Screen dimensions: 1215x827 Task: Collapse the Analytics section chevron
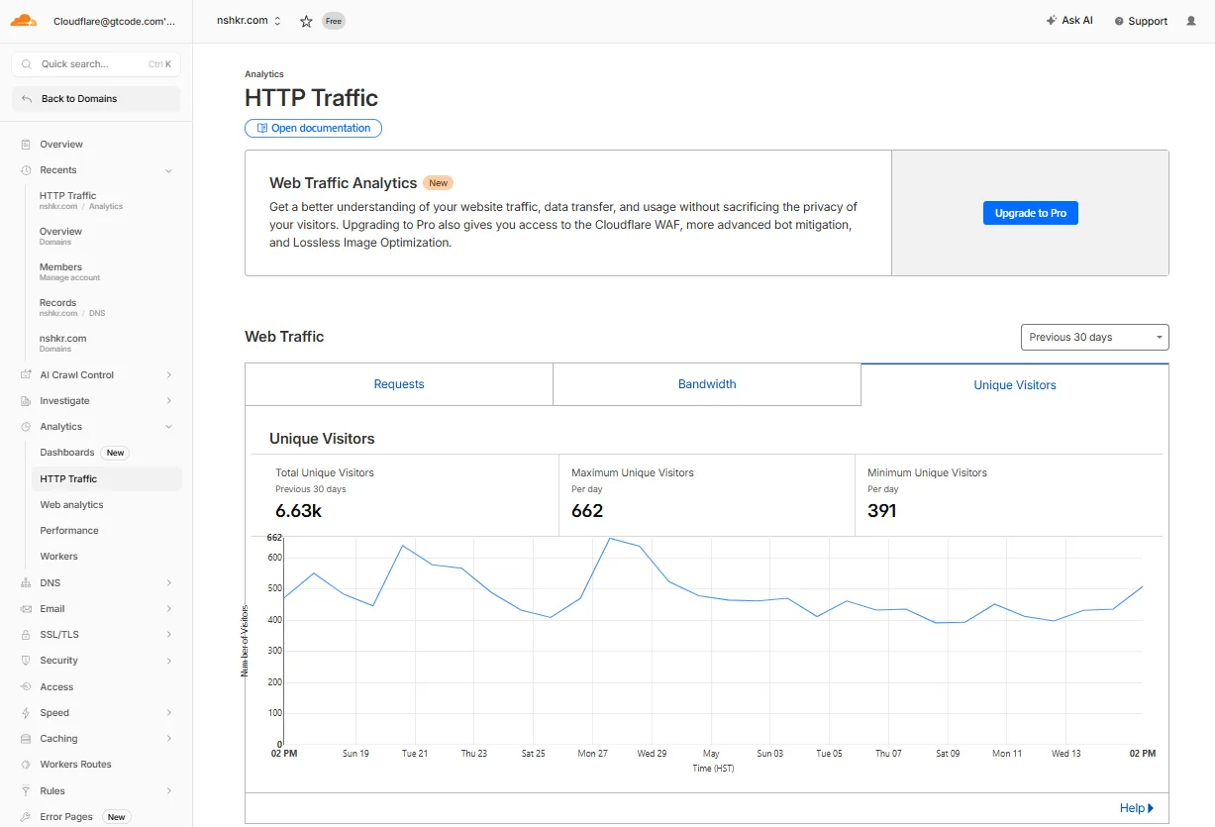pyautogui.click(x=169, y=427)
